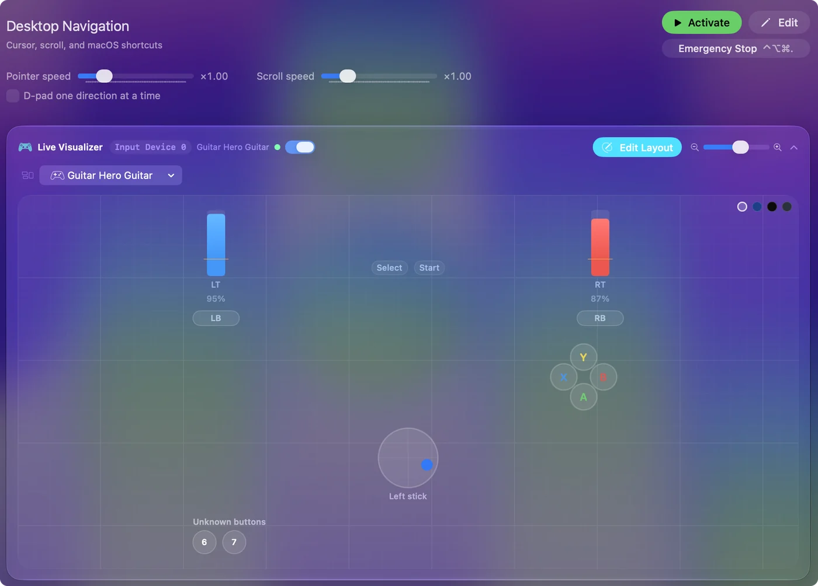The width and height of the screenshot is (818, 586).
Task: Click the Start button on the visualizer
Action: [x=429, y=268]
